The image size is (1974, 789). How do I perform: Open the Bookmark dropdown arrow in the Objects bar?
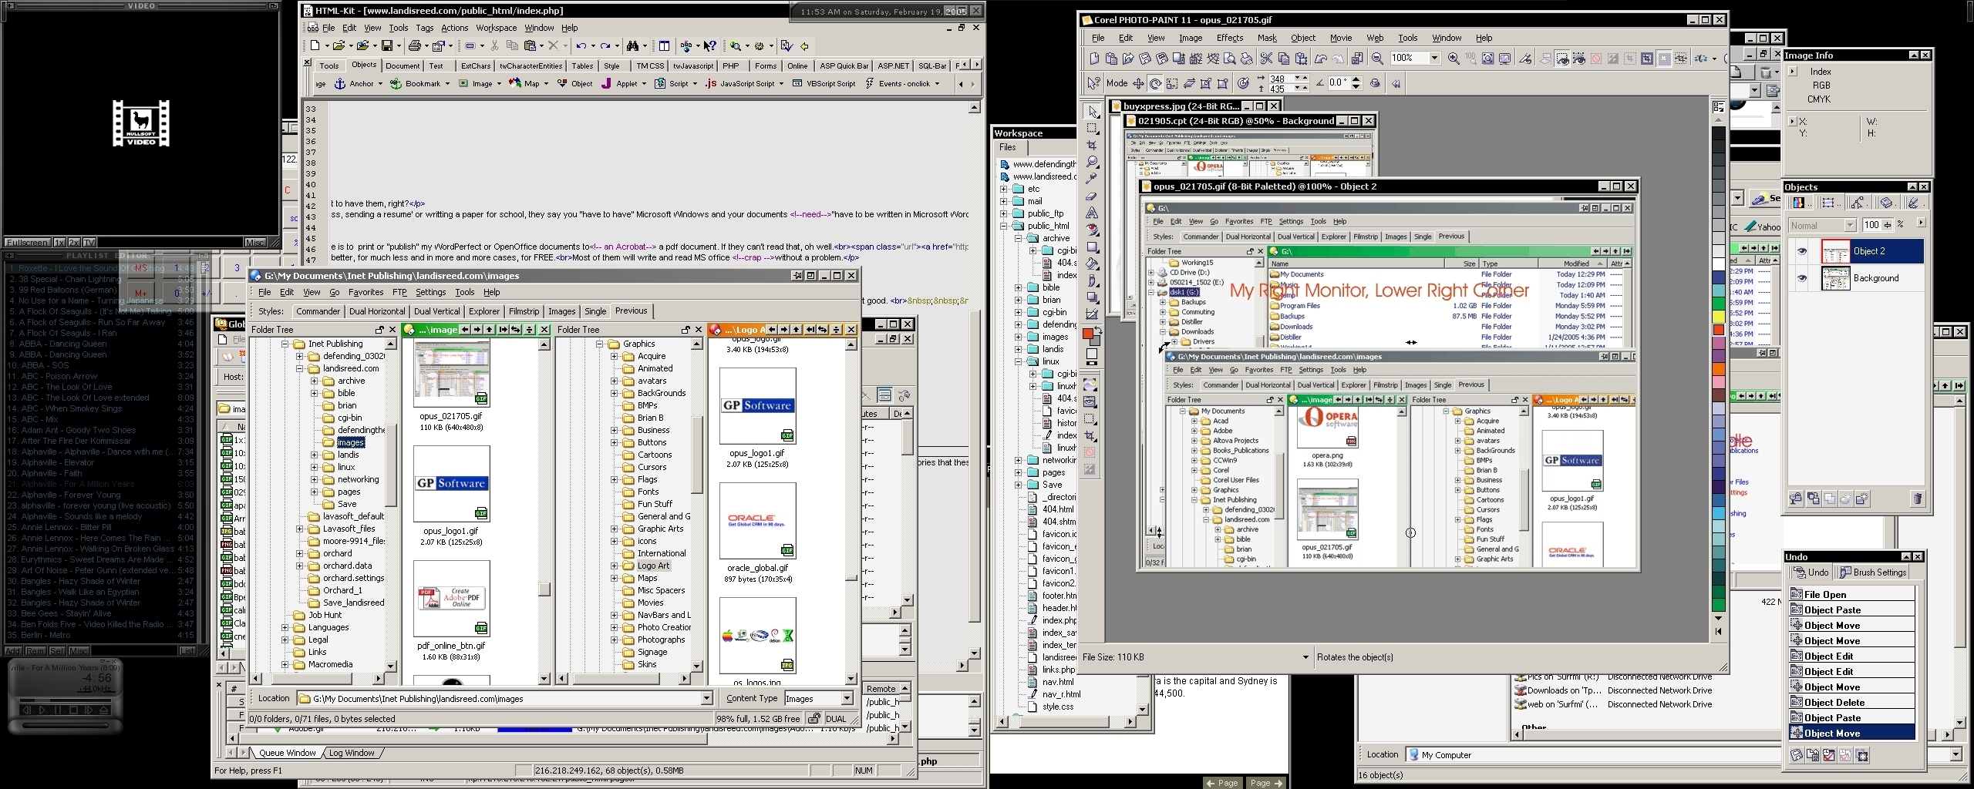coord(447,84)
